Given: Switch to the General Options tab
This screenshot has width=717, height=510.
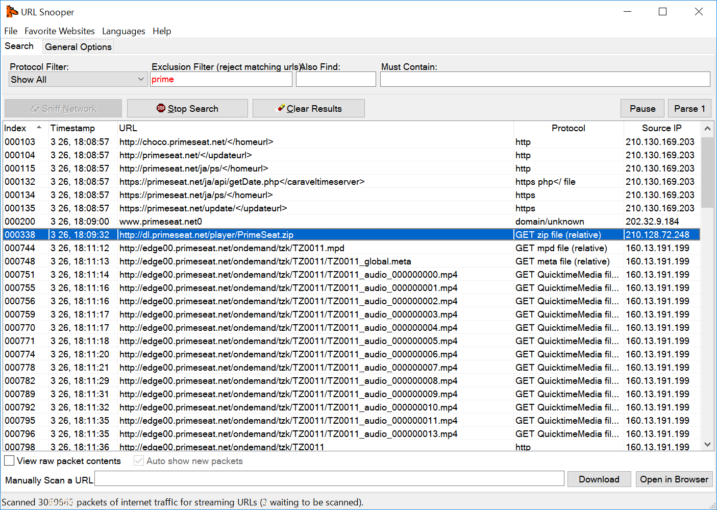Looking at the screenshot, I should [x=78, y=47].
